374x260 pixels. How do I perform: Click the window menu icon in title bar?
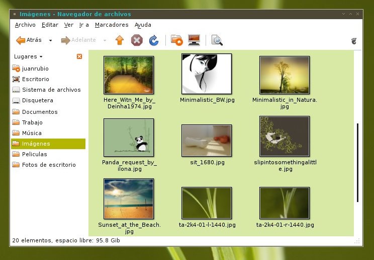click(15, 14)
